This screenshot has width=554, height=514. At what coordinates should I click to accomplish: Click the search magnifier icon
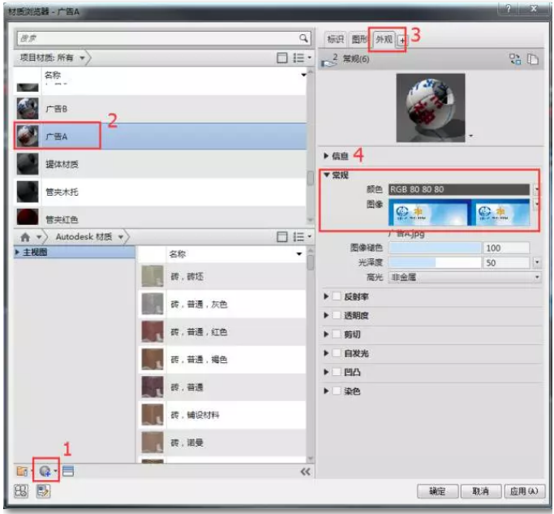pyautogui.click(x=303, y=38)
